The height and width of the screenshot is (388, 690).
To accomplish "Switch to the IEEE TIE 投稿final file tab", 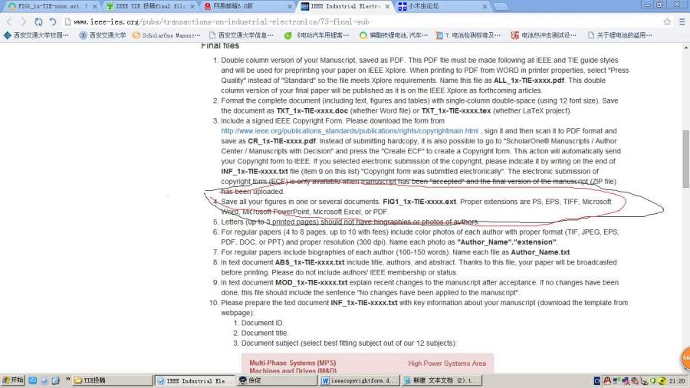I will (x=149, y=6).
